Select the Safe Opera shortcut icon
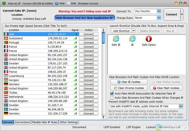Image resolution: width=189 pixels, height=131 pixels. point(149,39)
